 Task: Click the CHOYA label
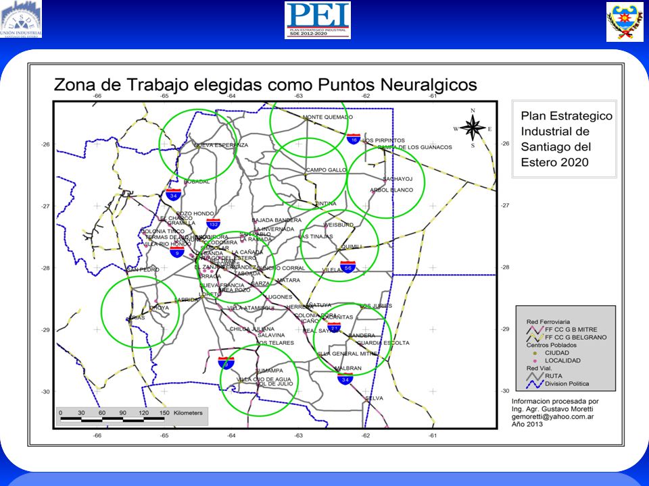(x=160, y=308)
